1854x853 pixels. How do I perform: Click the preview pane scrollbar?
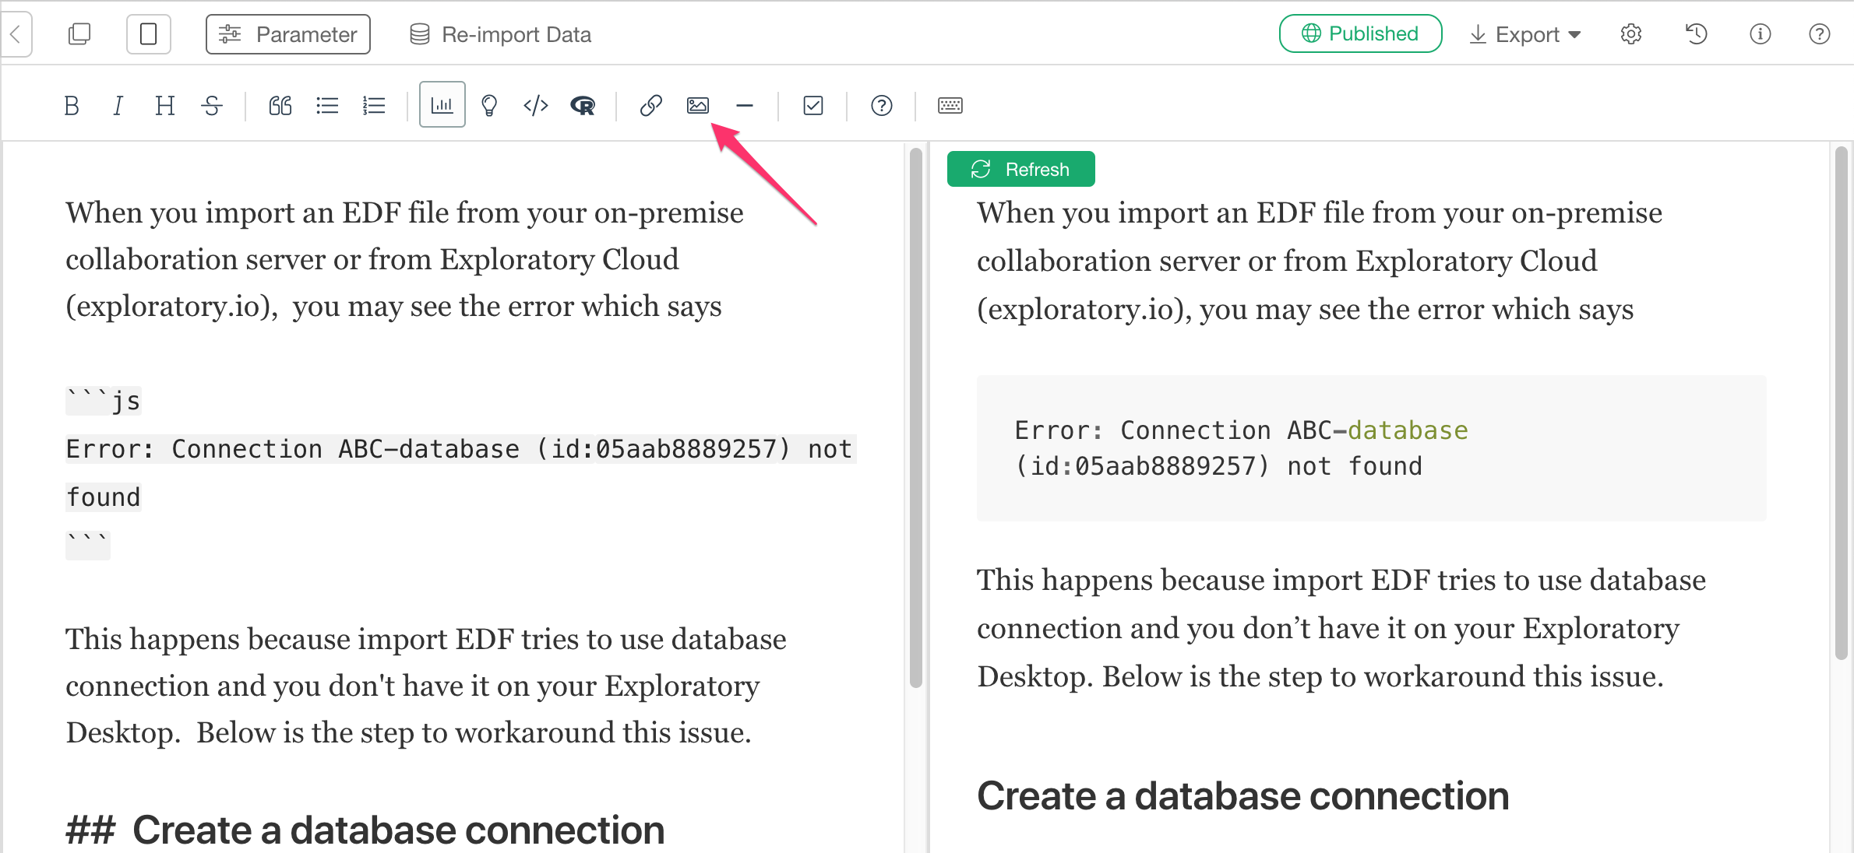(1842, 402)
